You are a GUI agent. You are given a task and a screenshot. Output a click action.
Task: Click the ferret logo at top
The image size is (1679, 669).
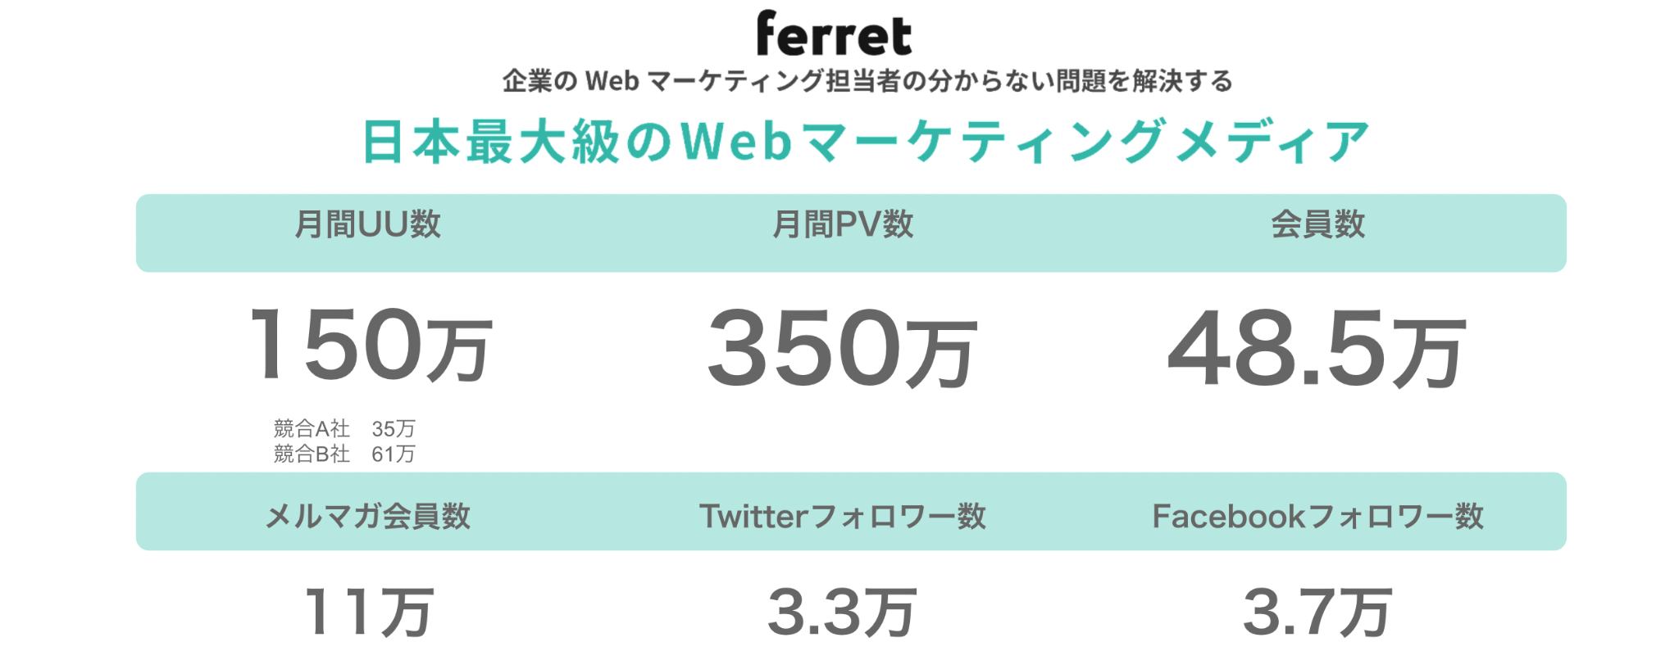834,34
